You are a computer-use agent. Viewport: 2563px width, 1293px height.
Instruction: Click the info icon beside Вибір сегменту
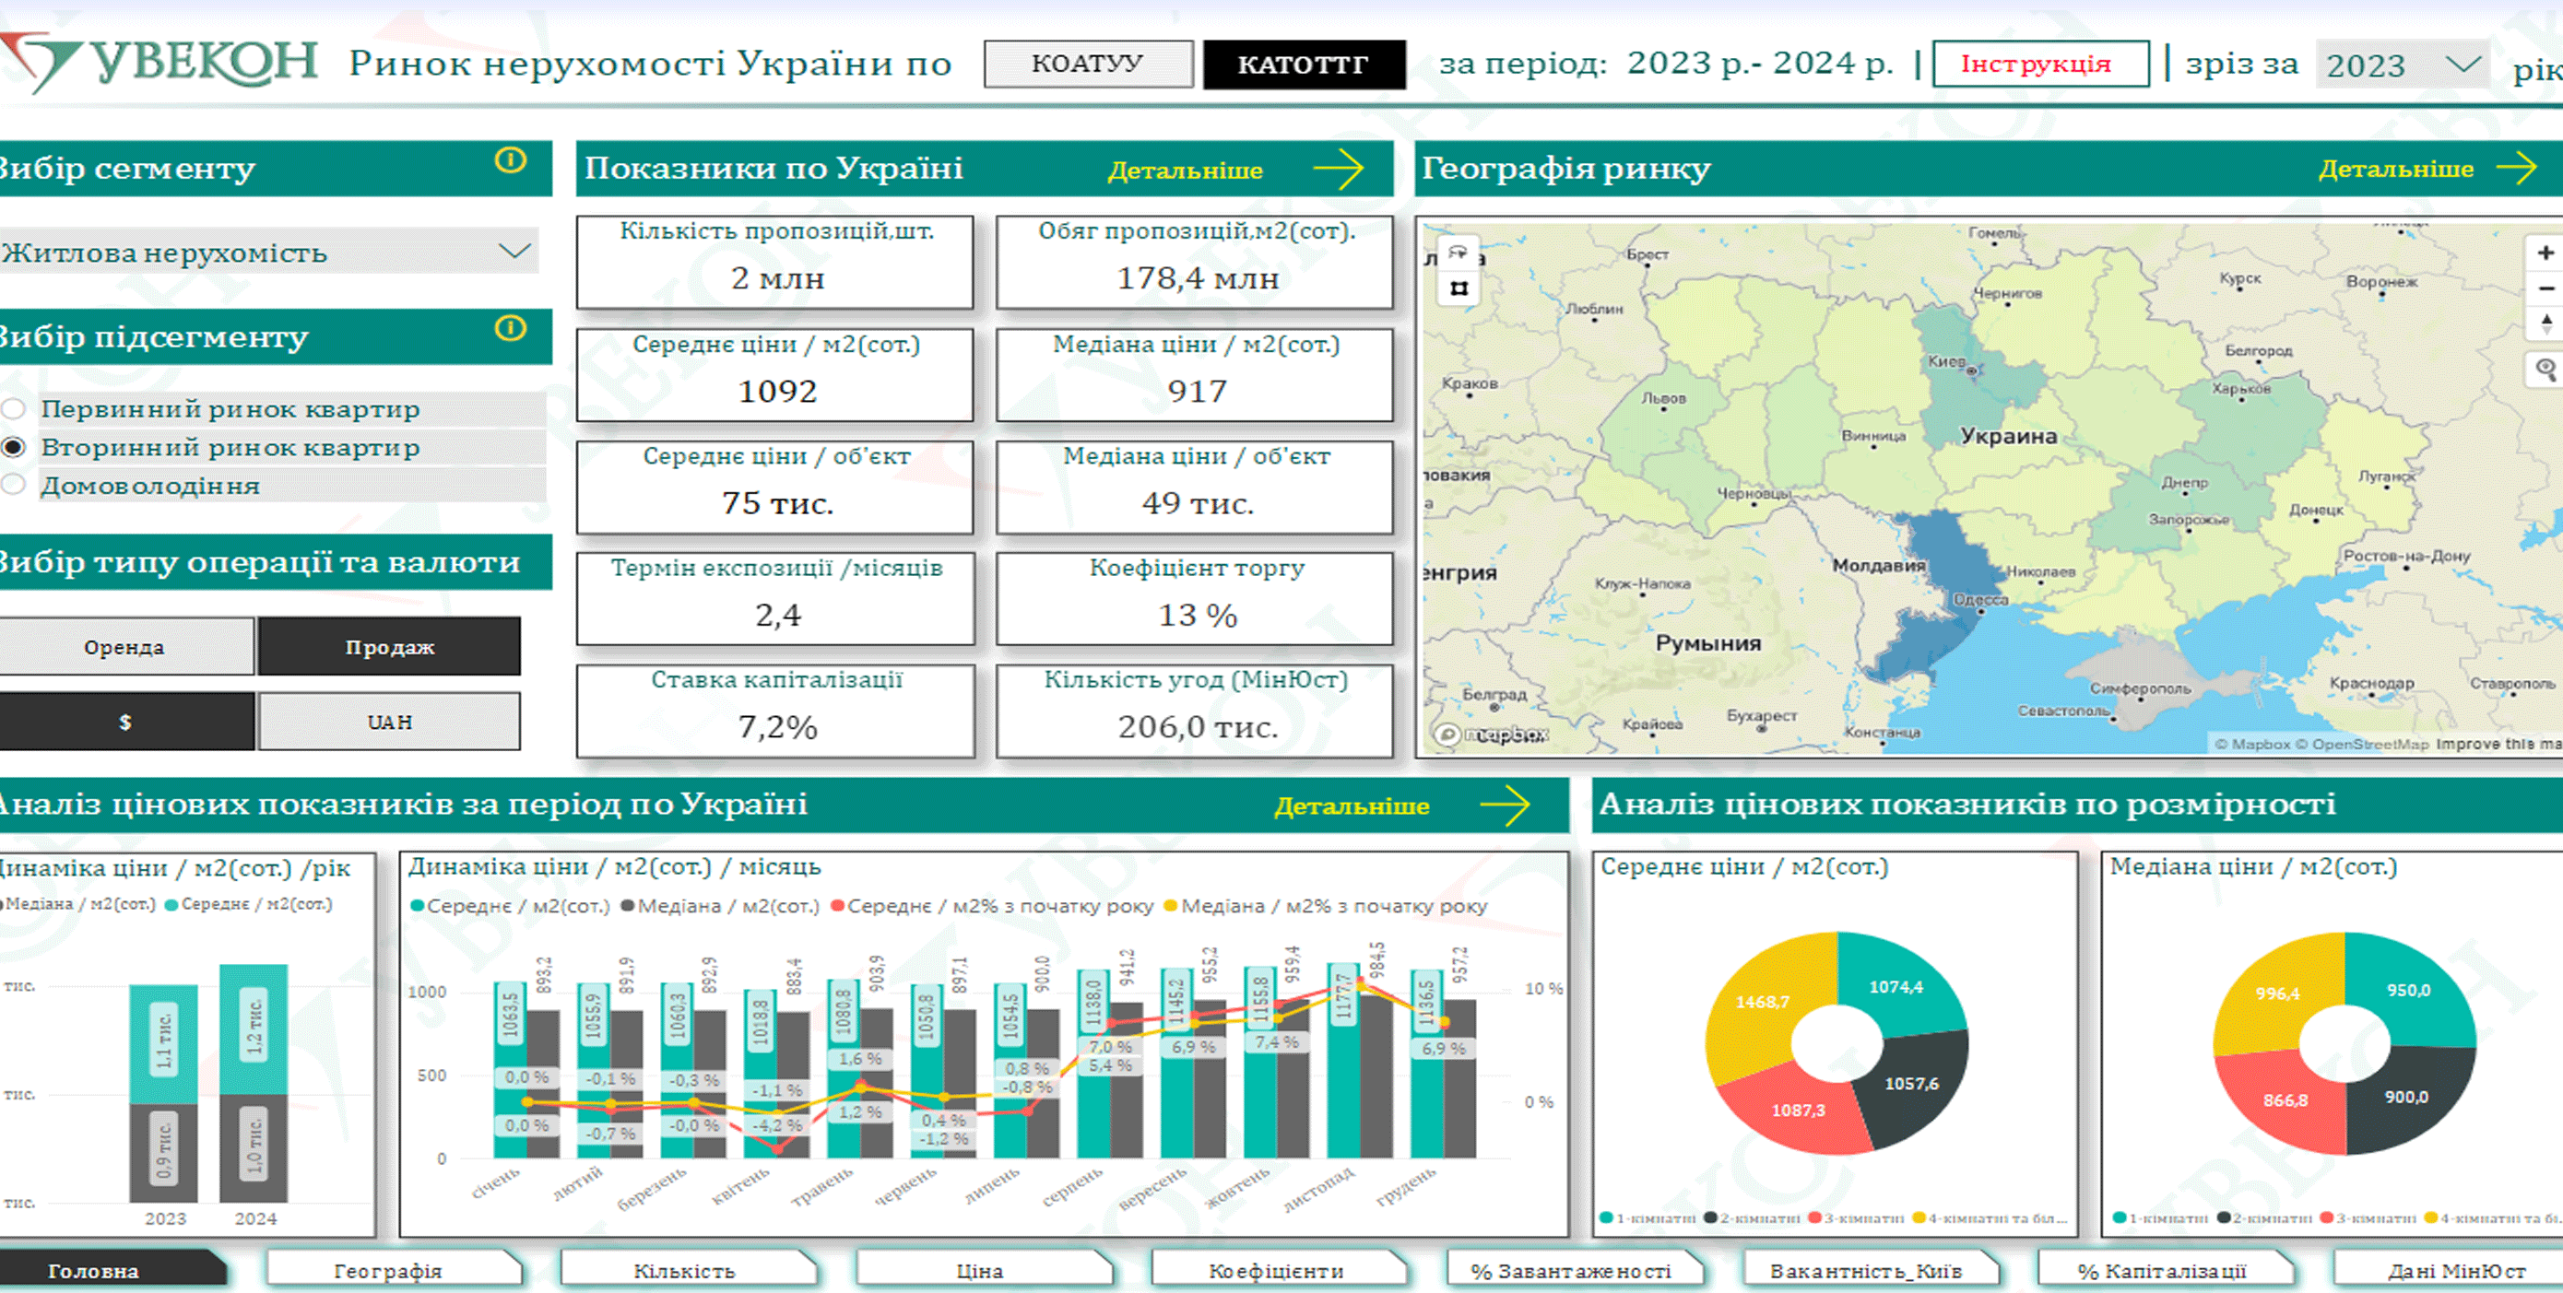coord(511,161)
